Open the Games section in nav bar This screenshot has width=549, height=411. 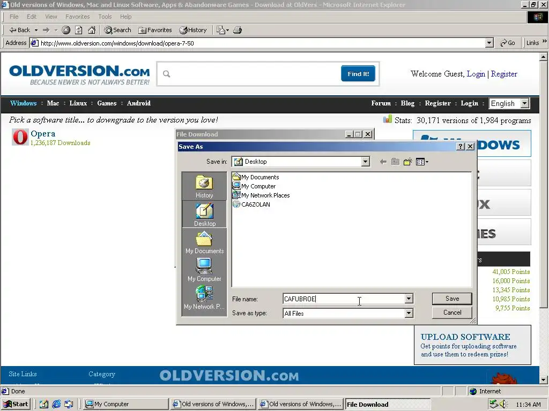click(107, 103)
